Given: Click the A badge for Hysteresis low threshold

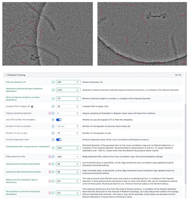Looking at the screenshot, I should point(50,164).
